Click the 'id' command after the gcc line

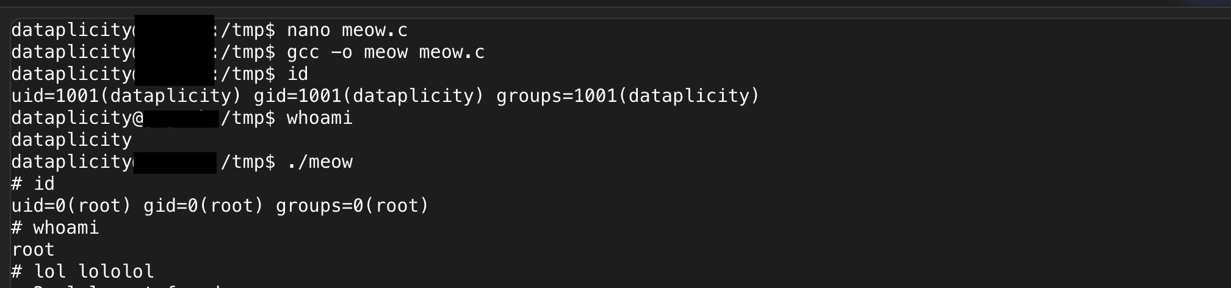pos(297,74)
